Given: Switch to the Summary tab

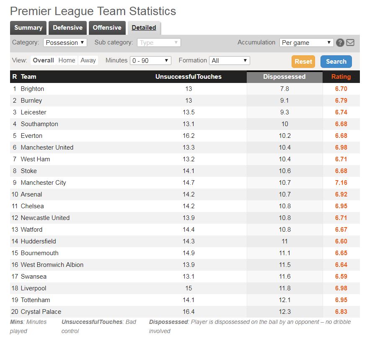Looking at the screenshot, I should [x=28, y=28].
